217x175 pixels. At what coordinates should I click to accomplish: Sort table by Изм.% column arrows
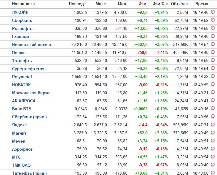click(167, 4)
